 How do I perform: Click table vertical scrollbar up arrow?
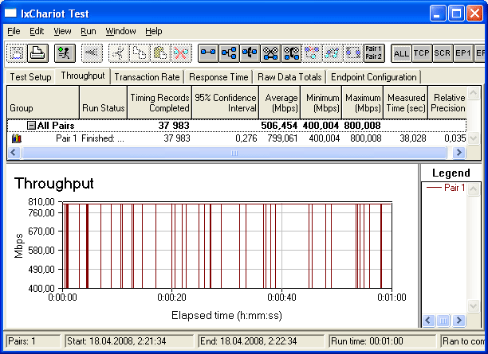pos(474,93)
